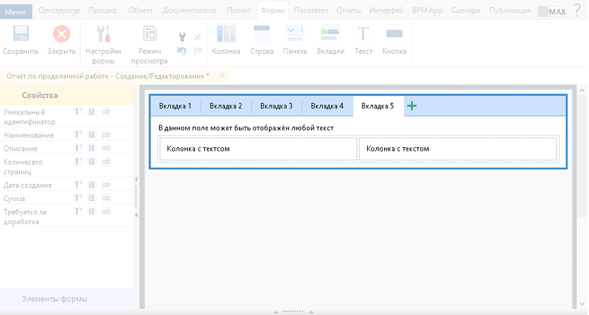This screenshot has width=589, height=315.
Task: Open the Меню button
Action: (x=15, y=11)
